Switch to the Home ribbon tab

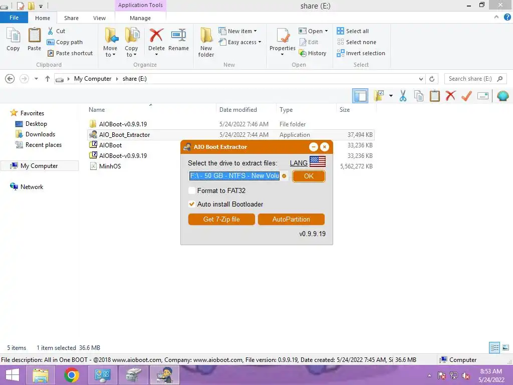click(x=43, y=18)
